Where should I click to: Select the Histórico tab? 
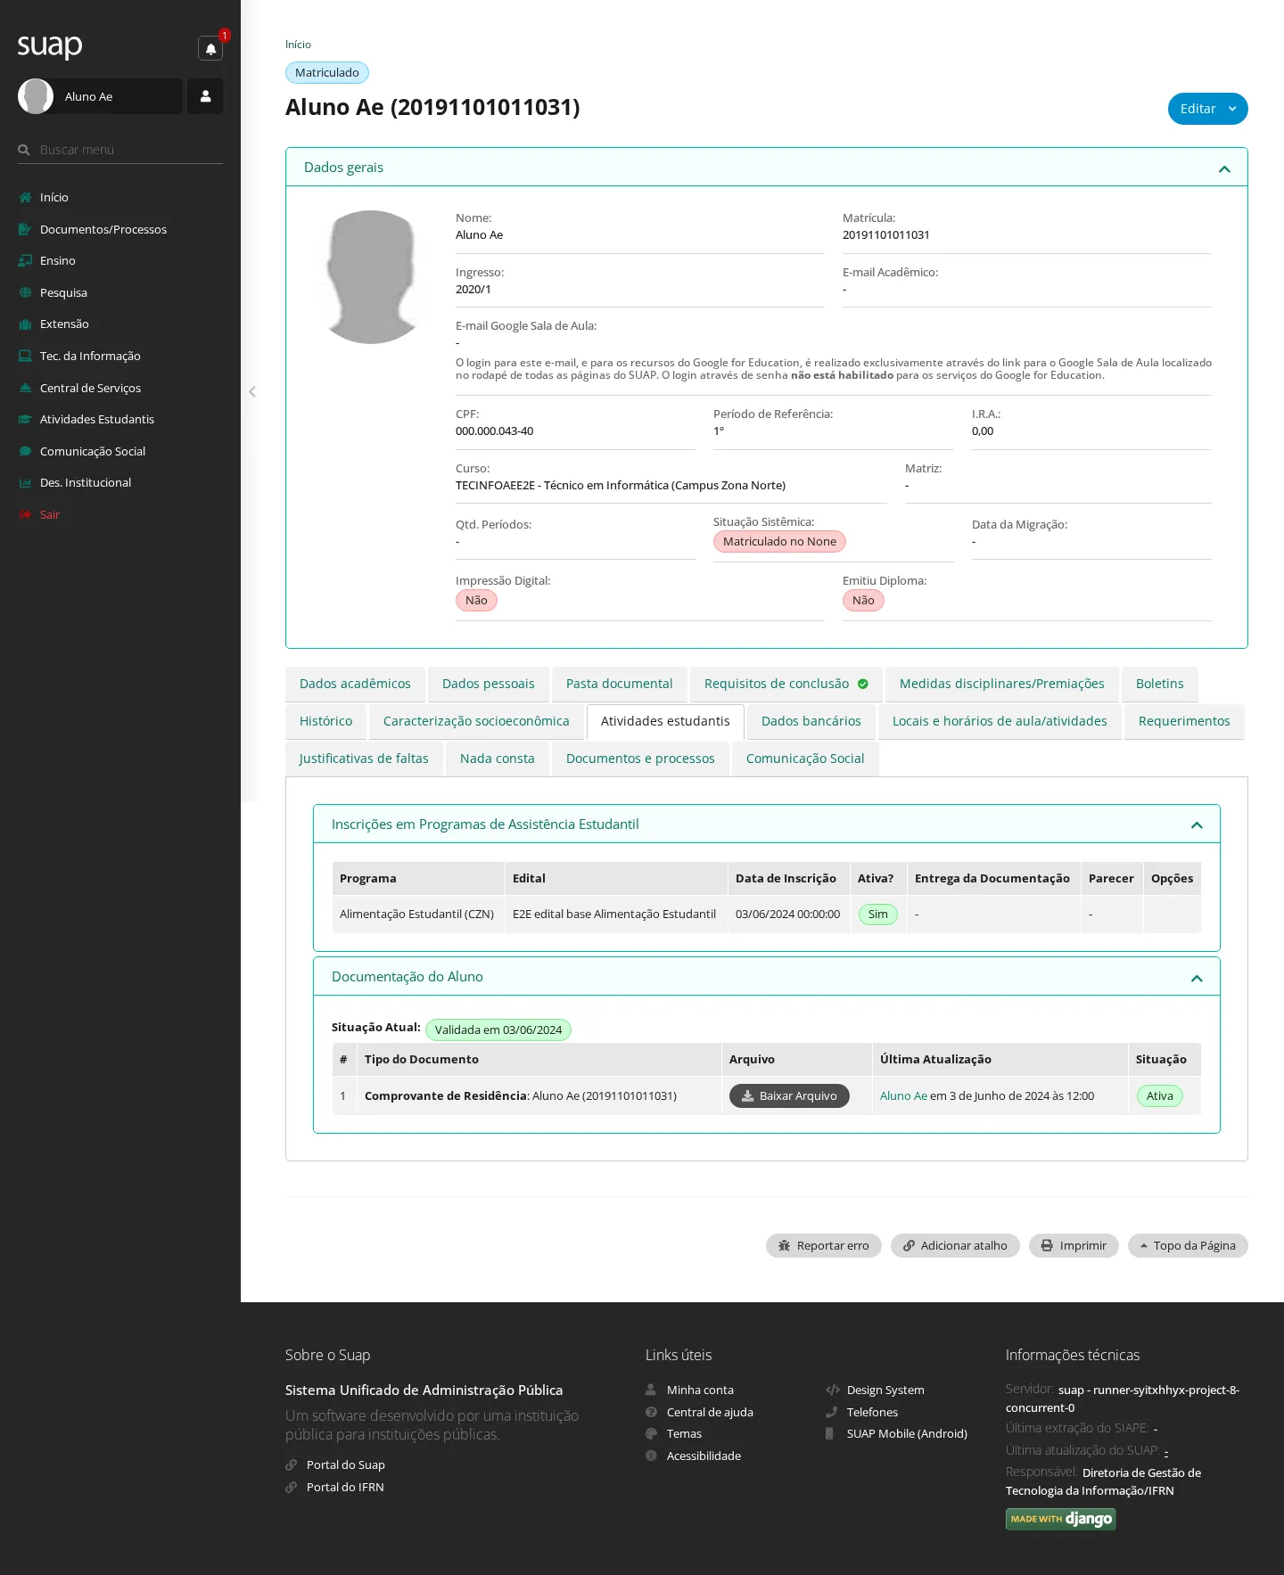[x=325, y=721]
